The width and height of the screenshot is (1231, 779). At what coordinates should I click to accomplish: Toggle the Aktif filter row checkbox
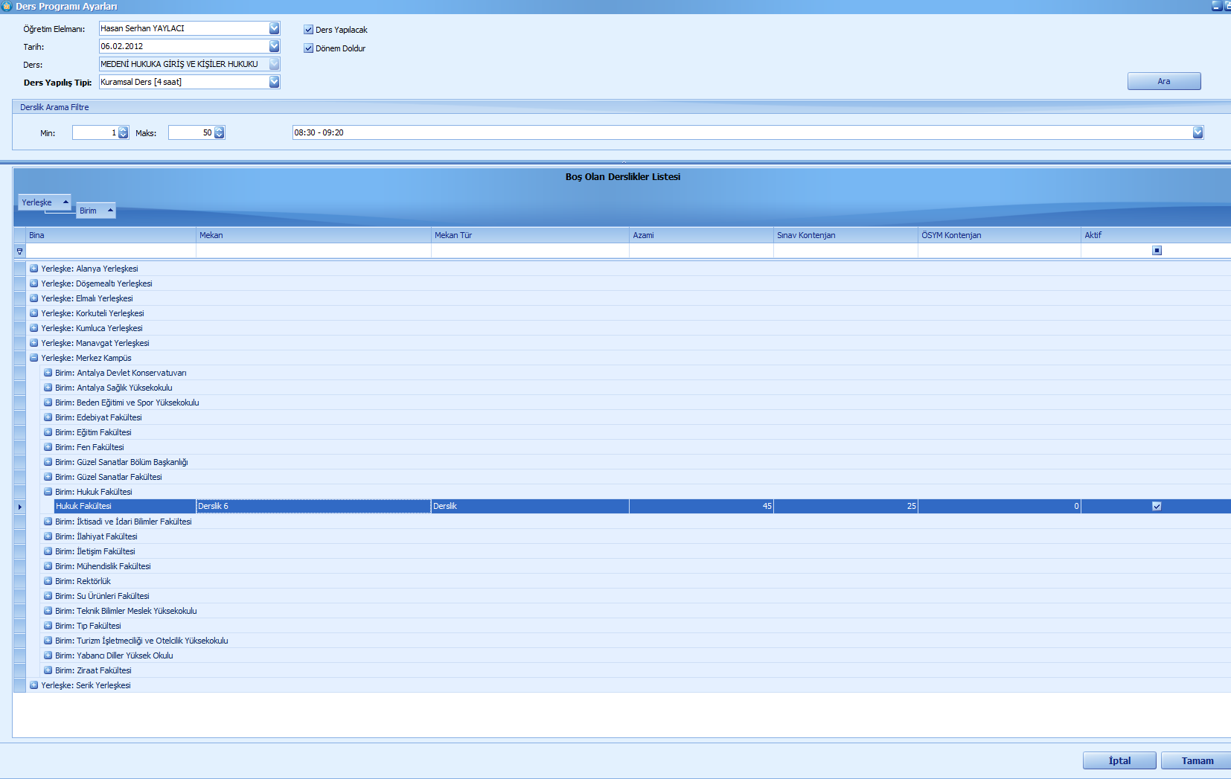click(x=1157, y=251)
